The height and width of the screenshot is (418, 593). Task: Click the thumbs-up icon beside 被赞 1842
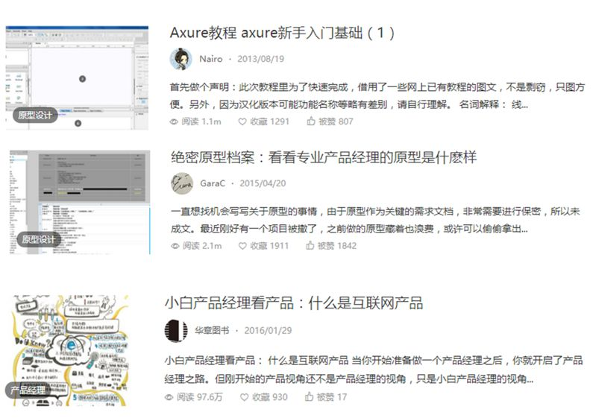[x=310, y=246]
